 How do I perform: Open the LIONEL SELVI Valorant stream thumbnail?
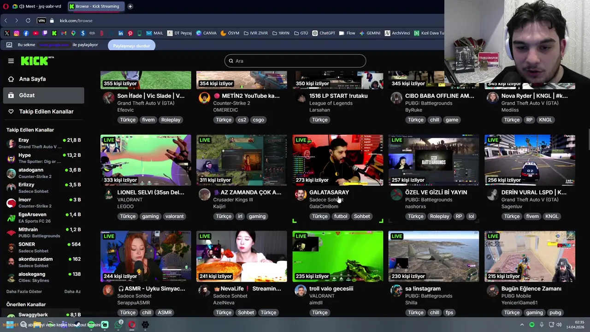pos(146,160)
